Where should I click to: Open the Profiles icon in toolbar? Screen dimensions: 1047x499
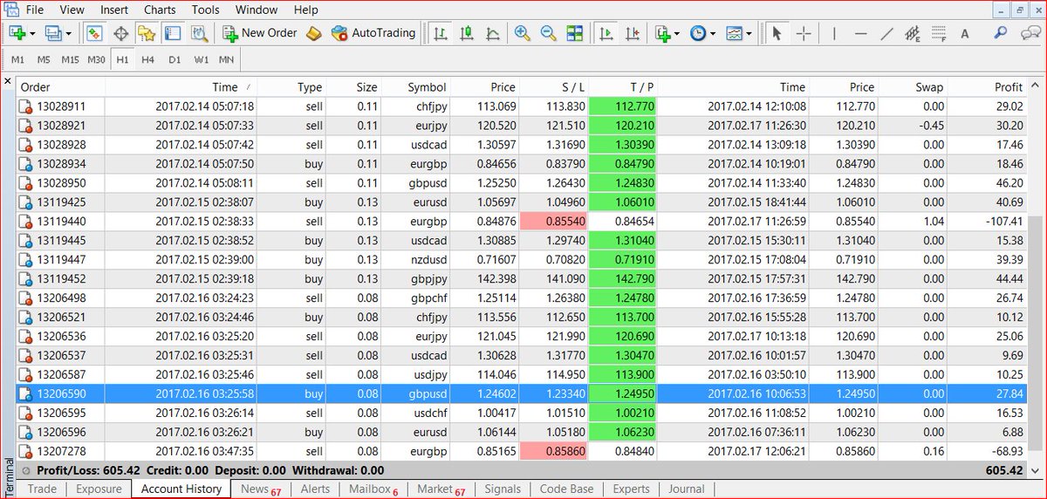point(53,33)
